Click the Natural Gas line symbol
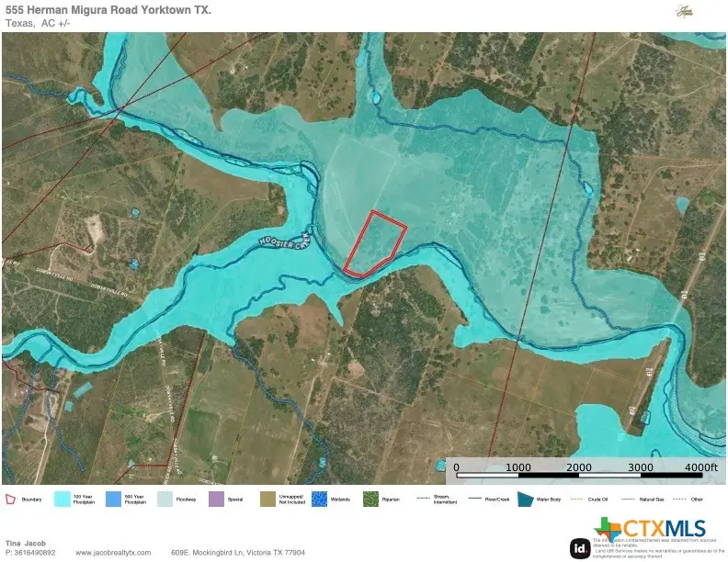728x562 pixels. click(x=628, y=500)
